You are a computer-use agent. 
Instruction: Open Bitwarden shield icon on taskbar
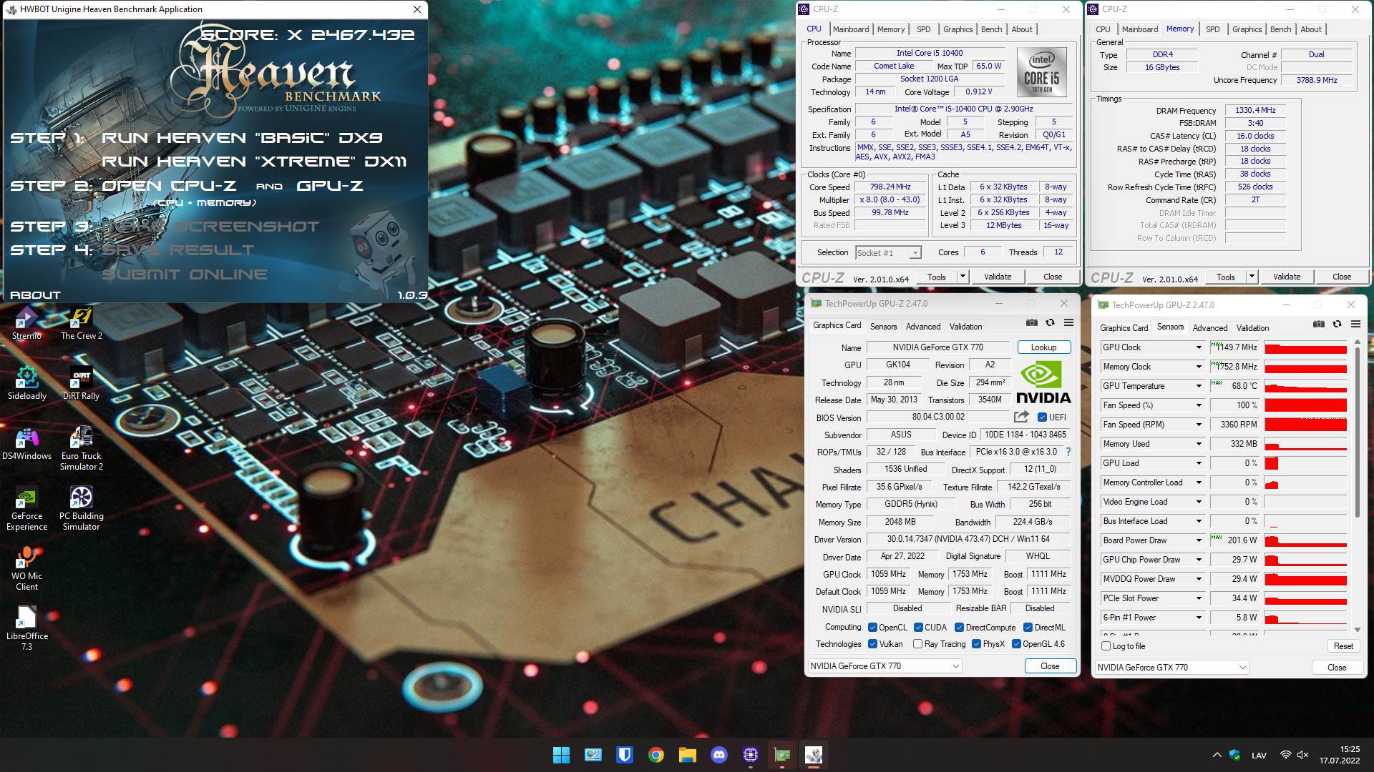point(624,755)
